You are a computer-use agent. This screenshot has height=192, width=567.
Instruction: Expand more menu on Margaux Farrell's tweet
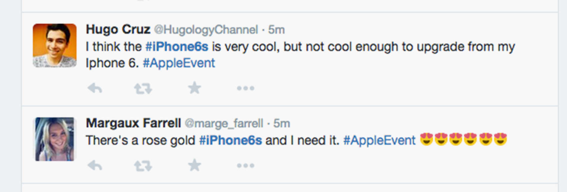(x=245, y=166)
